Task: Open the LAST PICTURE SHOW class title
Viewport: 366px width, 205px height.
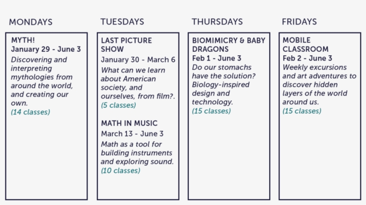Action: click(x=126, y=45)
